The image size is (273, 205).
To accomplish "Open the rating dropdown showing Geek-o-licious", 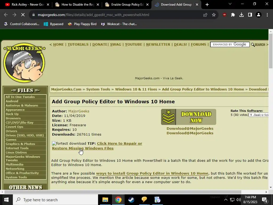I will pyautogui.click(x=259, y=115).
